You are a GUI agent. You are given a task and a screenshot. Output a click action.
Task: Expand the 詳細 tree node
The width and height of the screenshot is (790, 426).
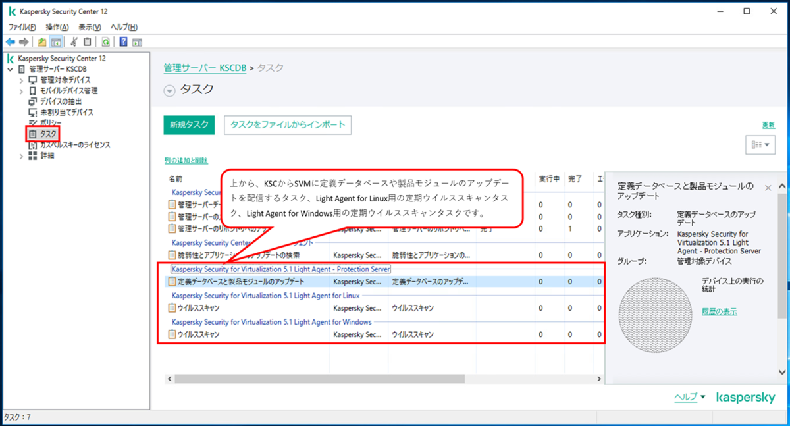[x=21, y=156]
